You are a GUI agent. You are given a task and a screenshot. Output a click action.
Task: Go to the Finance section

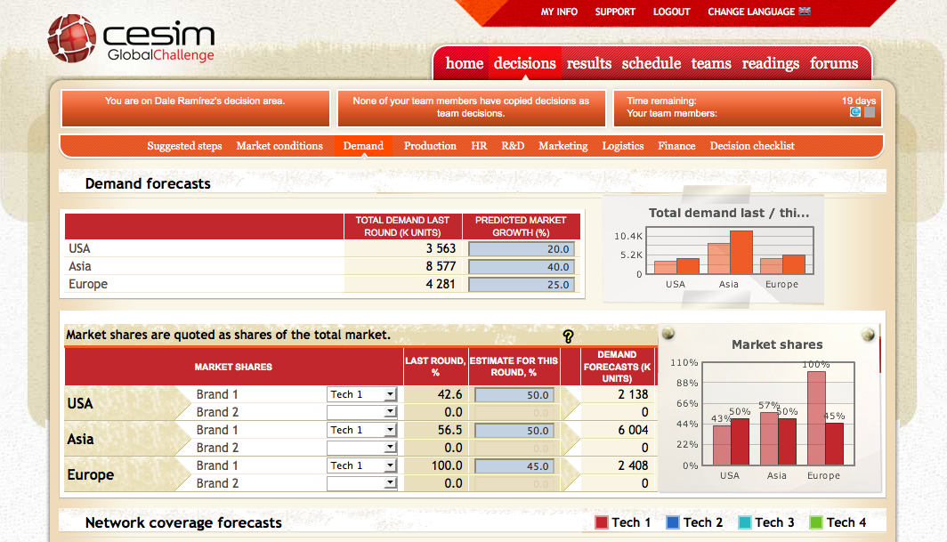[x=676, y=146]
